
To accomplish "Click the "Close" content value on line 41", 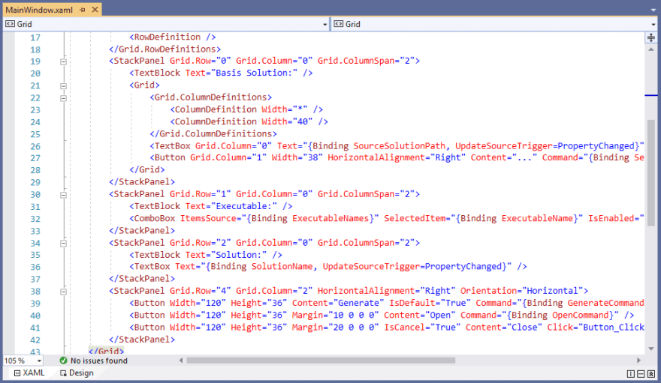I will (x=525, y=328).
